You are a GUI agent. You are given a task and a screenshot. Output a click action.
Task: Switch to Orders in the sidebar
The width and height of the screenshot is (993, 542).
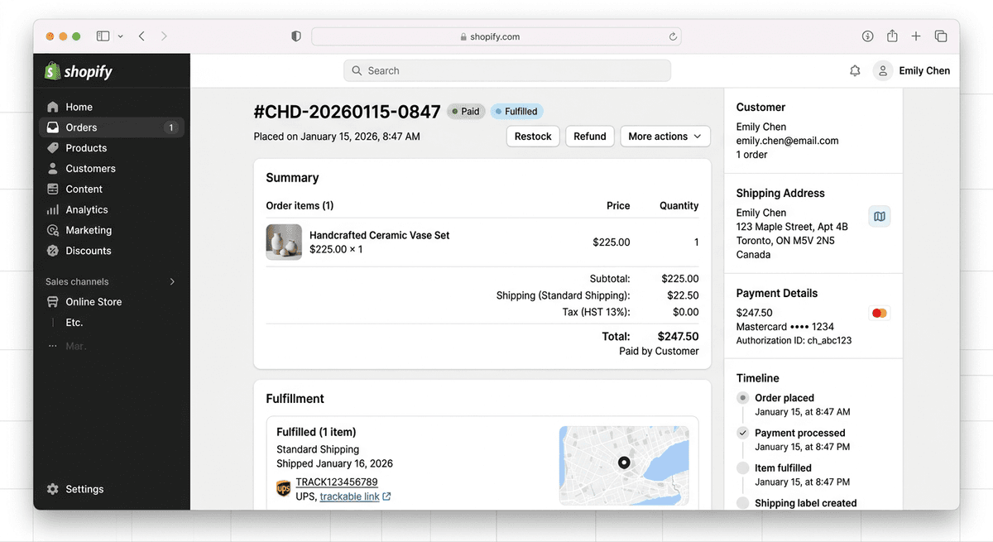(55, 127)
